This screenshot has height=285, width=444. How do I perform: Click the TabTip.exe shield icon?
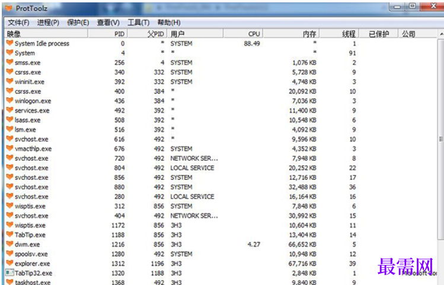(9, 234)
